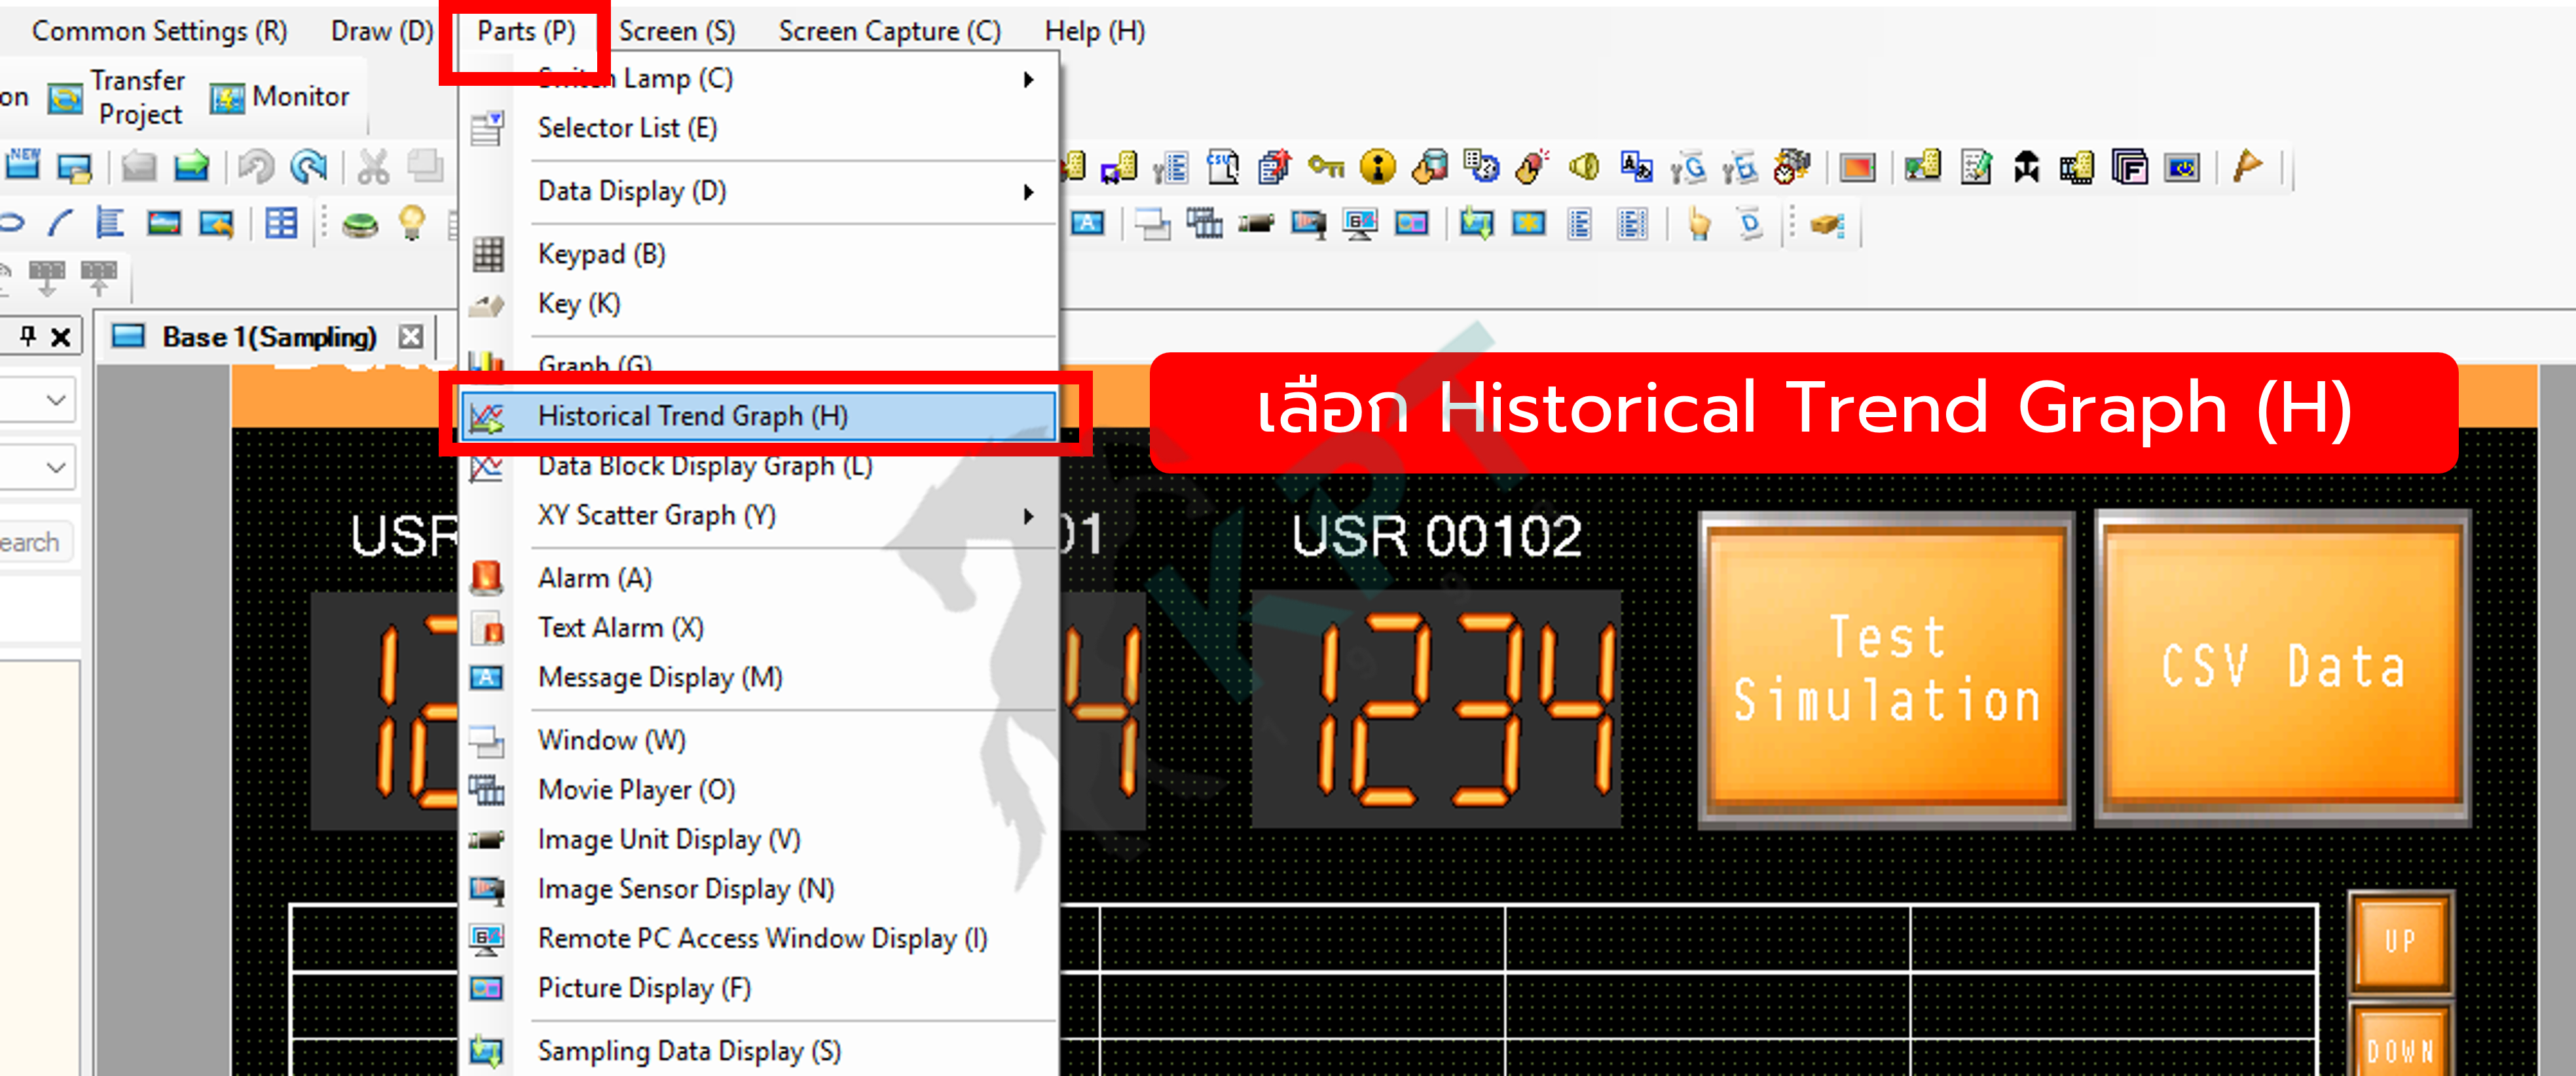Select the Lamp bulb part icon
Screen dimensions: 2576x1076
click(412, 222)
